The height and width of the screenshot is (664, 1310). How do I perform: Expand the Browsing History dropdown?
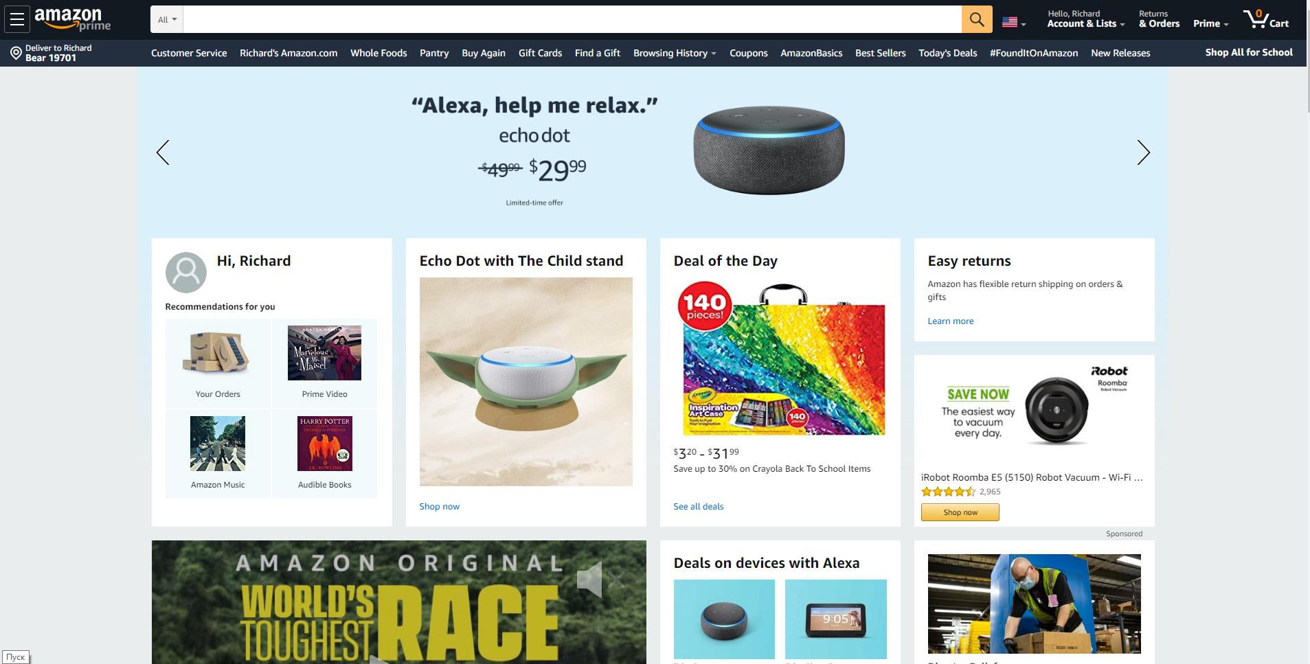(x=675, y=53)
